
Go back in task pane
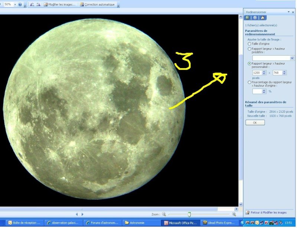pyautogui.click(x=248, y=18)
